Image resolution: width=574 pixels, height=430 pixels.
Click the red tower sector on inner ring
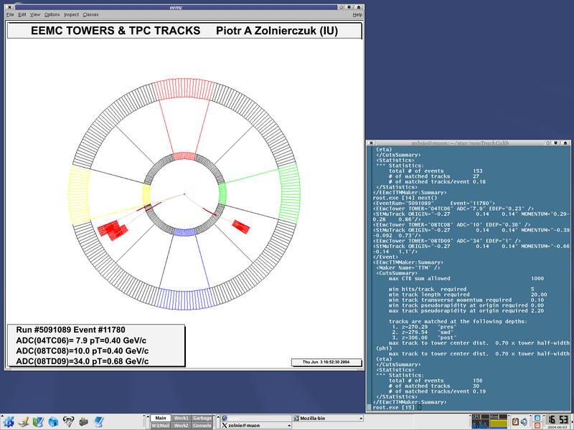(x=184, y=156)
